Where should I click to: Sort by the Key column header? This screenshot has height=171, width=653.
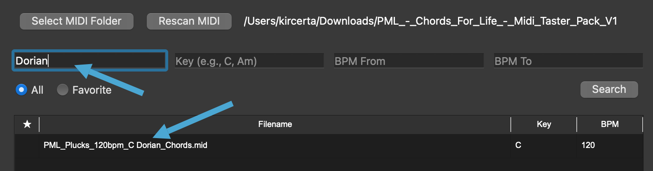point(544,124)
